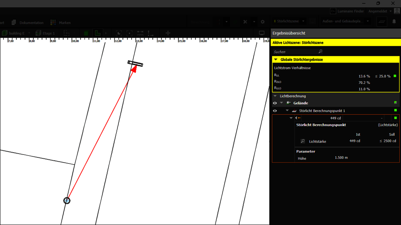Click the notifications bell icon

[x=394, y=22]
